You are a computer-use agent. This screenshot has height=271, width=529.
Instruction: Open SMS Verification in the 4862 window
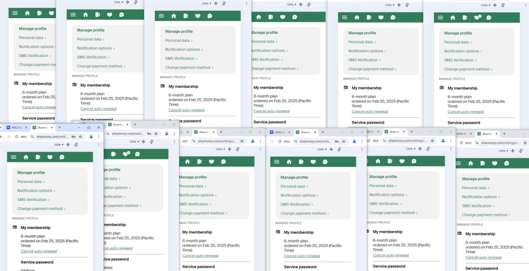[x=33, y=200]
